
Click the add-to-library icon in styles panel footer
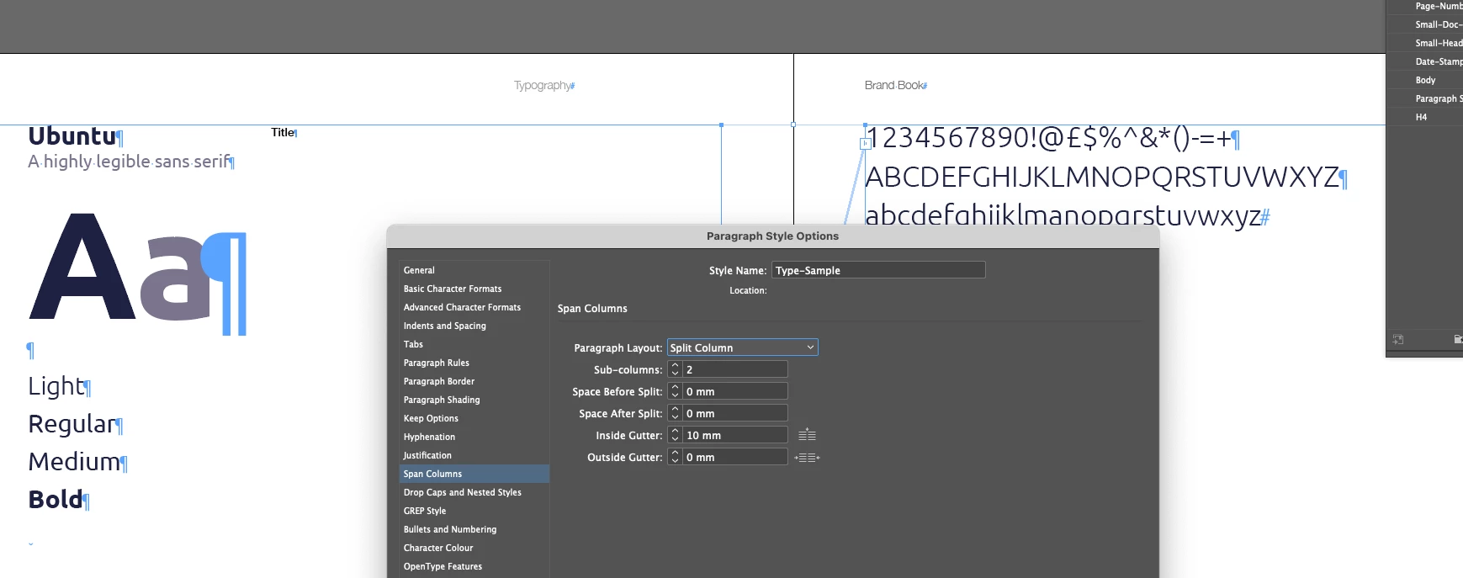click(x=1397, y=339)
